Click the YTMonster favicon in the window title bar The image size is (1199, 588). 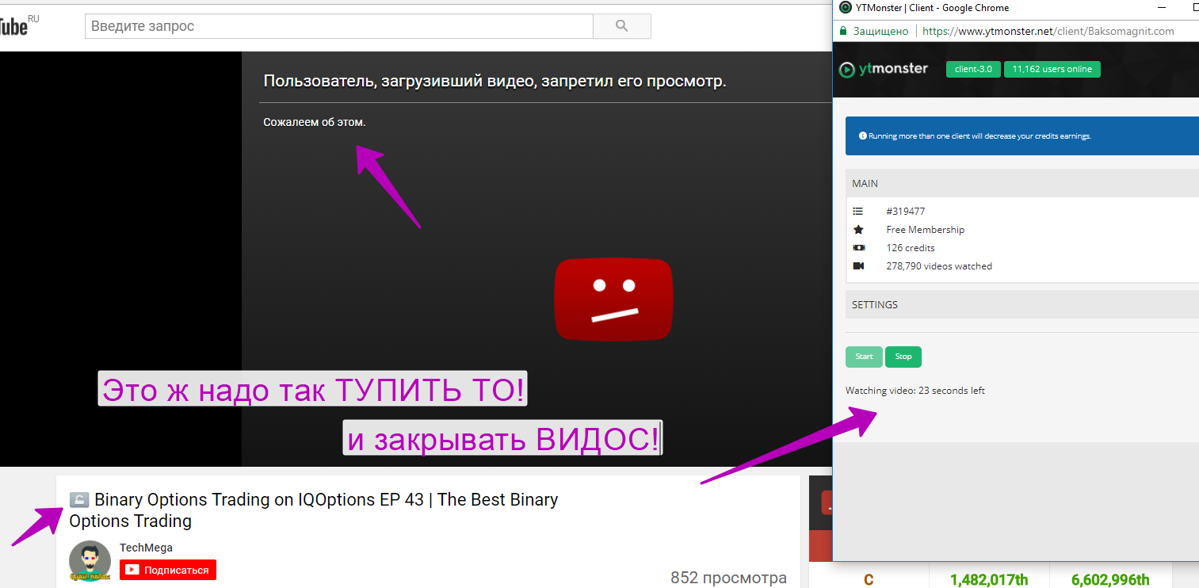coord(845,8)
